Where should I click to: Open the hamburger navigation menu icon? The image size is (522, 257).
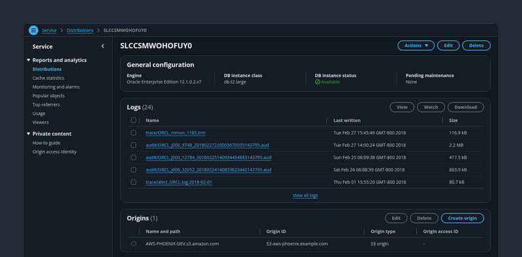coord(33,30)
